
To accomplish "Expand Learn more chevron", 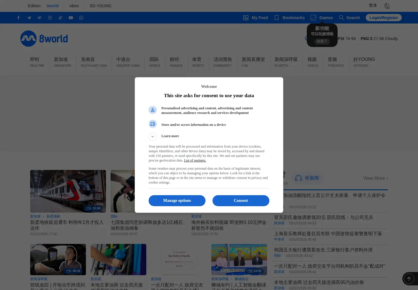I will coord(153,136).
